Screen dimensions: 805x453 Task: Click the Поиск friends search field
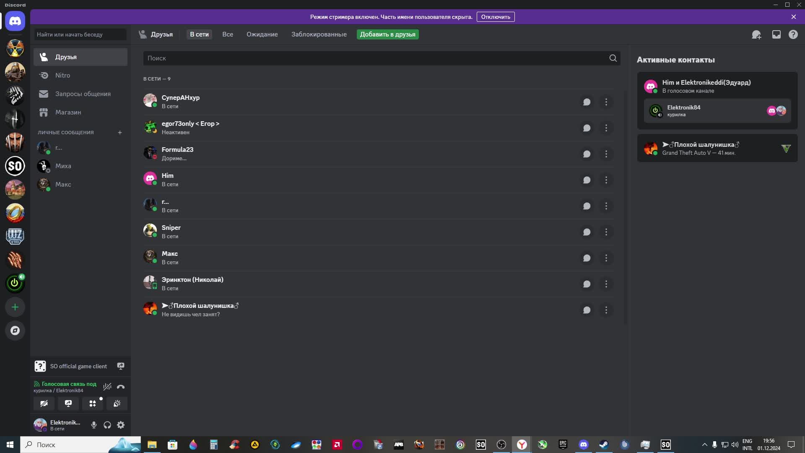pyautogui.click(x=375, y=58)
